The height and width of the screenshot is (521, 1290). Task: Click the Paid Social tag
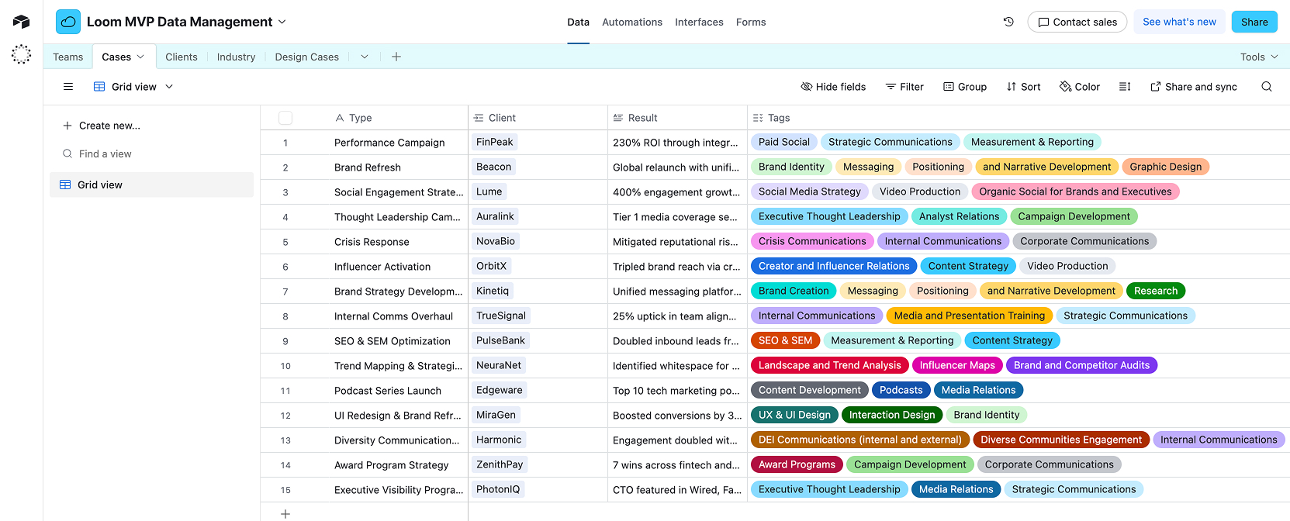coord(783,142)
